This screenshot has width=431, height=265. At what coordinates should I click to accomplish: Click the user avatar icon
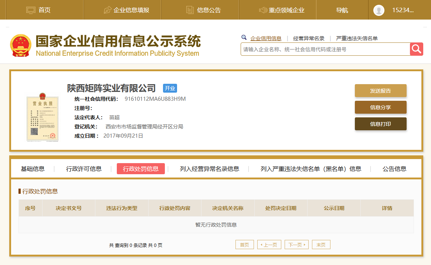[x=379, y=10]
